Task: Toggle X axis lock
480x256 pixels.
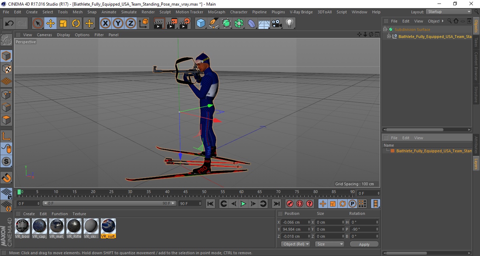Action: 105,24
